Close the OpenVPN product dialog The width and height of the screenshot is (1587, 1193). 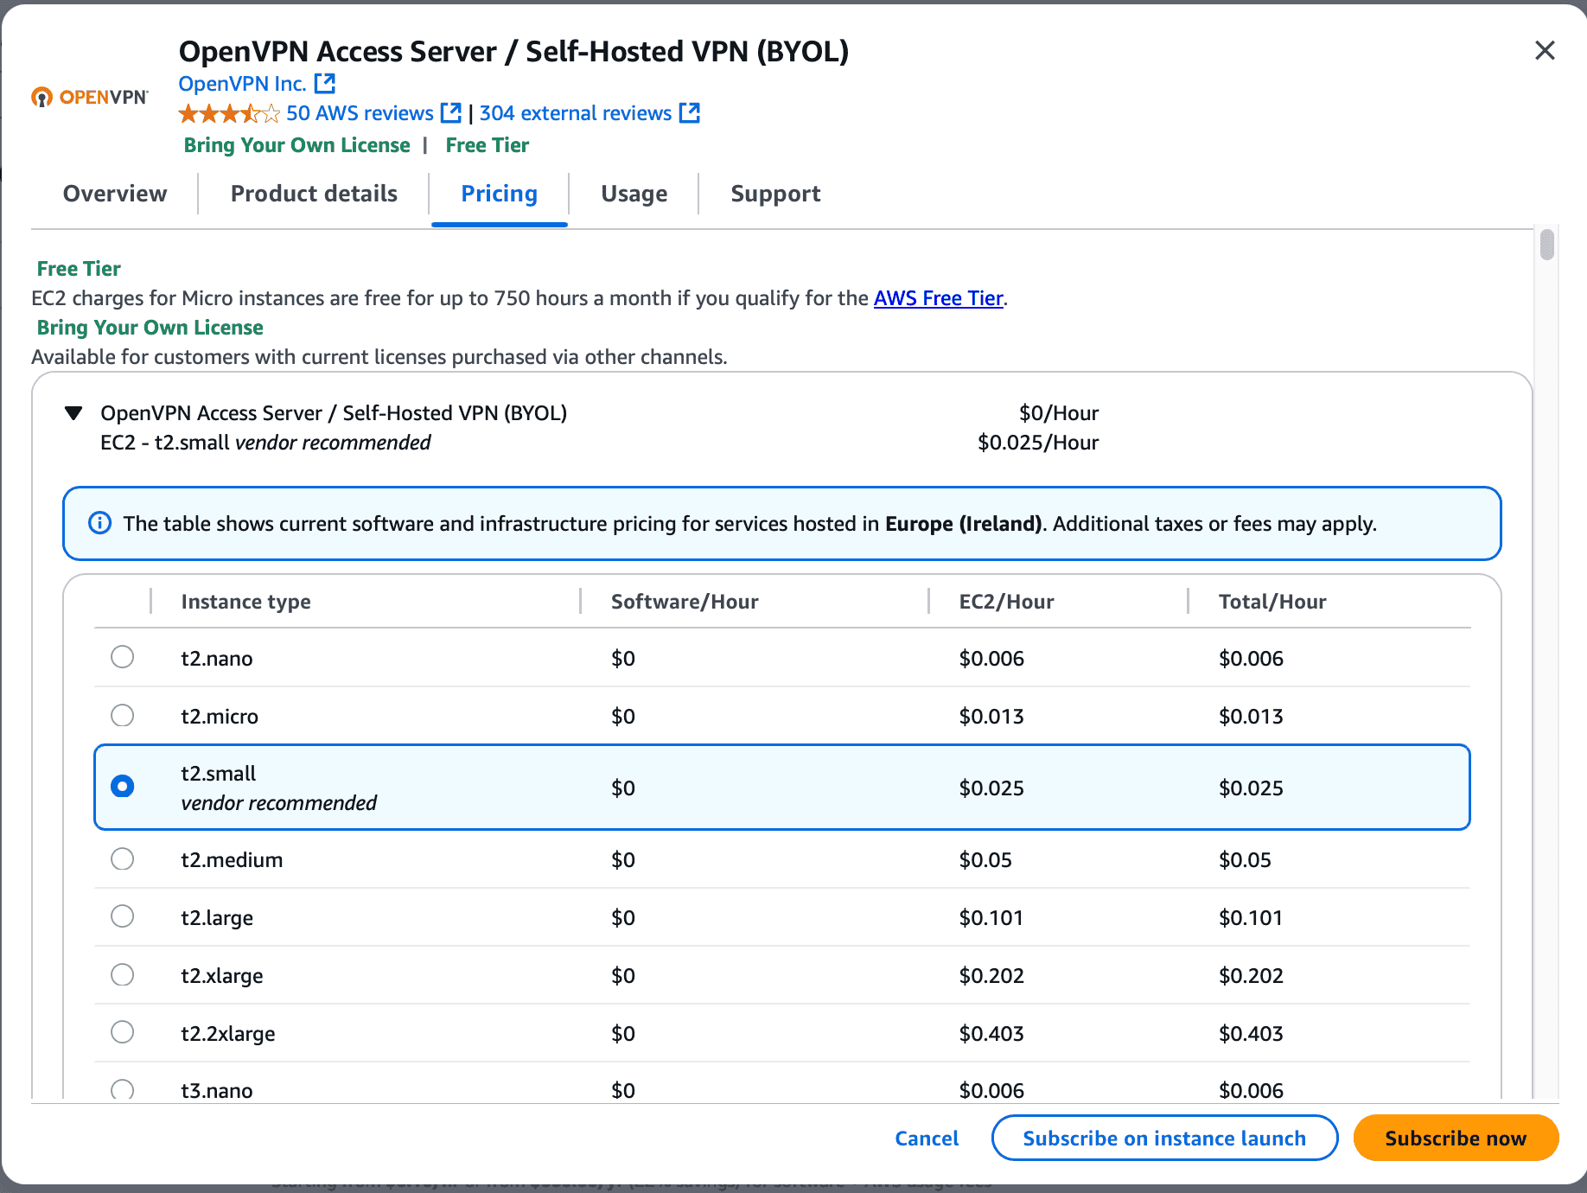pos(1545,51)
